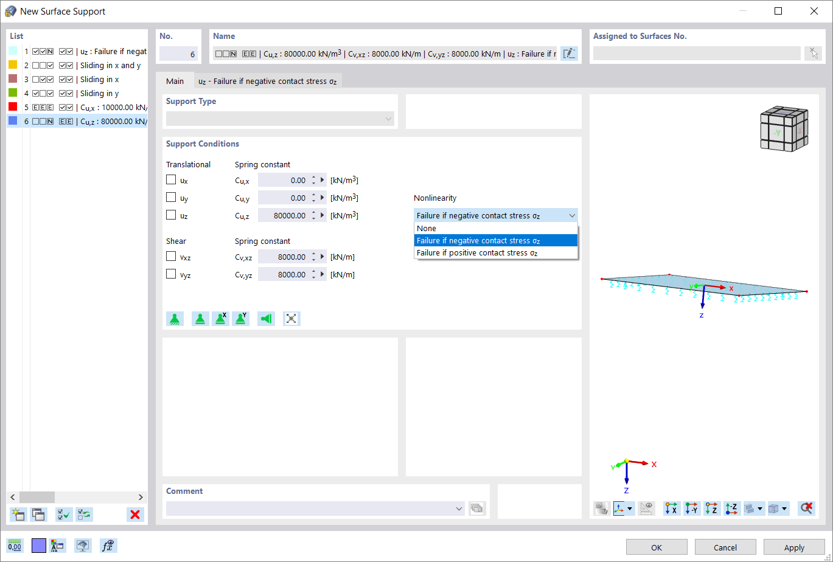Open the Nonlinearity dropdown
This screenshot has height=562, width=833.
tap(495, 215)
